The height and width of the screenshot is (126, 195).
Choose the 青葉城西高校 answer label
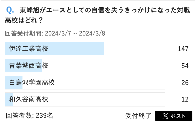click(x=28, y=66)
